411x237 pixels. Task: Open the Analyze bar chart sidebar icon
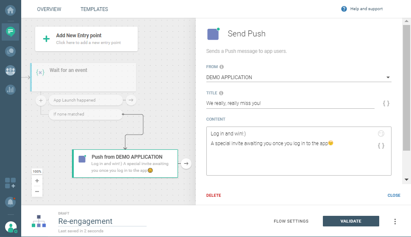click(11, 90)
